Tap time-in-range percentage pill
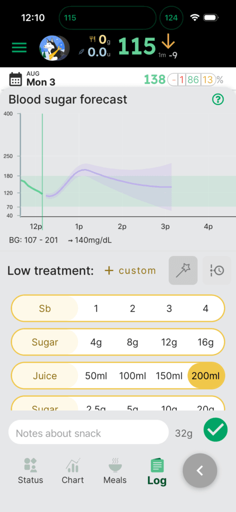Screen dimensions: 236x512 tap(191, 79)
